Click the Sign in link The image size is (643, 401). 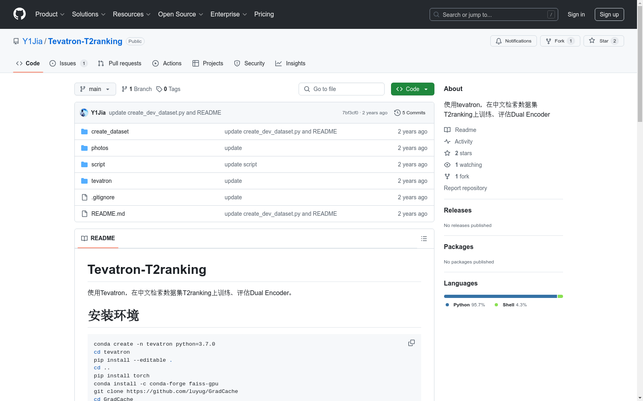tap(576, 14)
